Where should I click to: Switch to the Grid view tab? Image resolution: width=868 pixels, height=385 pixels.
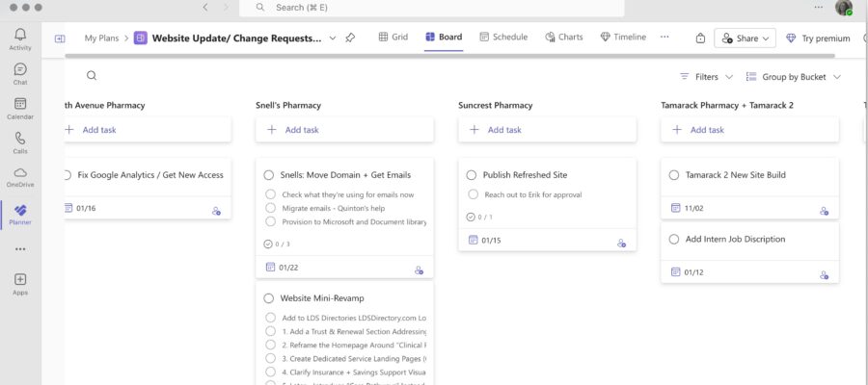pyautogui.click(x=393, y=37)
